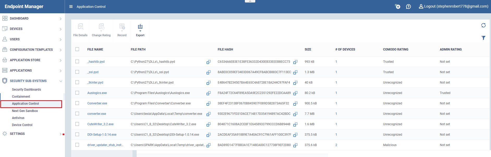Open the driver_updater_stub_inst file link
Image resolution: width=491 pixels, height=157 pixels.
tap(105, 145)
